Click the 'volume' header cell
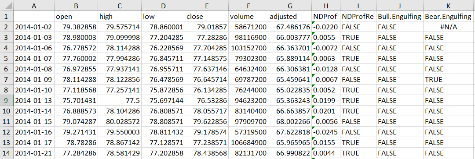 (248, 16)
